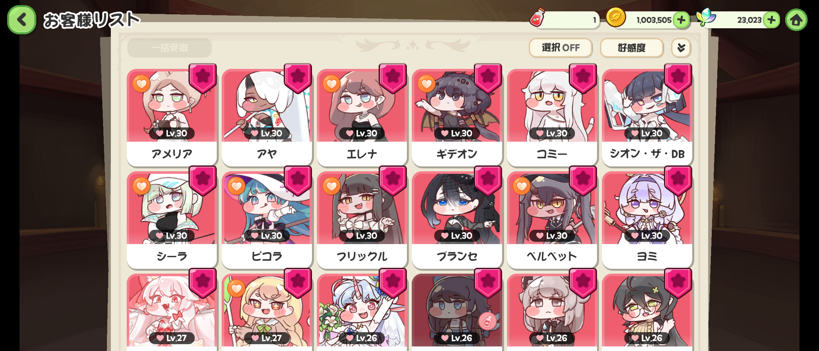The image size is (819, 351).
Task: Open エレナ customer card
Action: coord(362,117)
